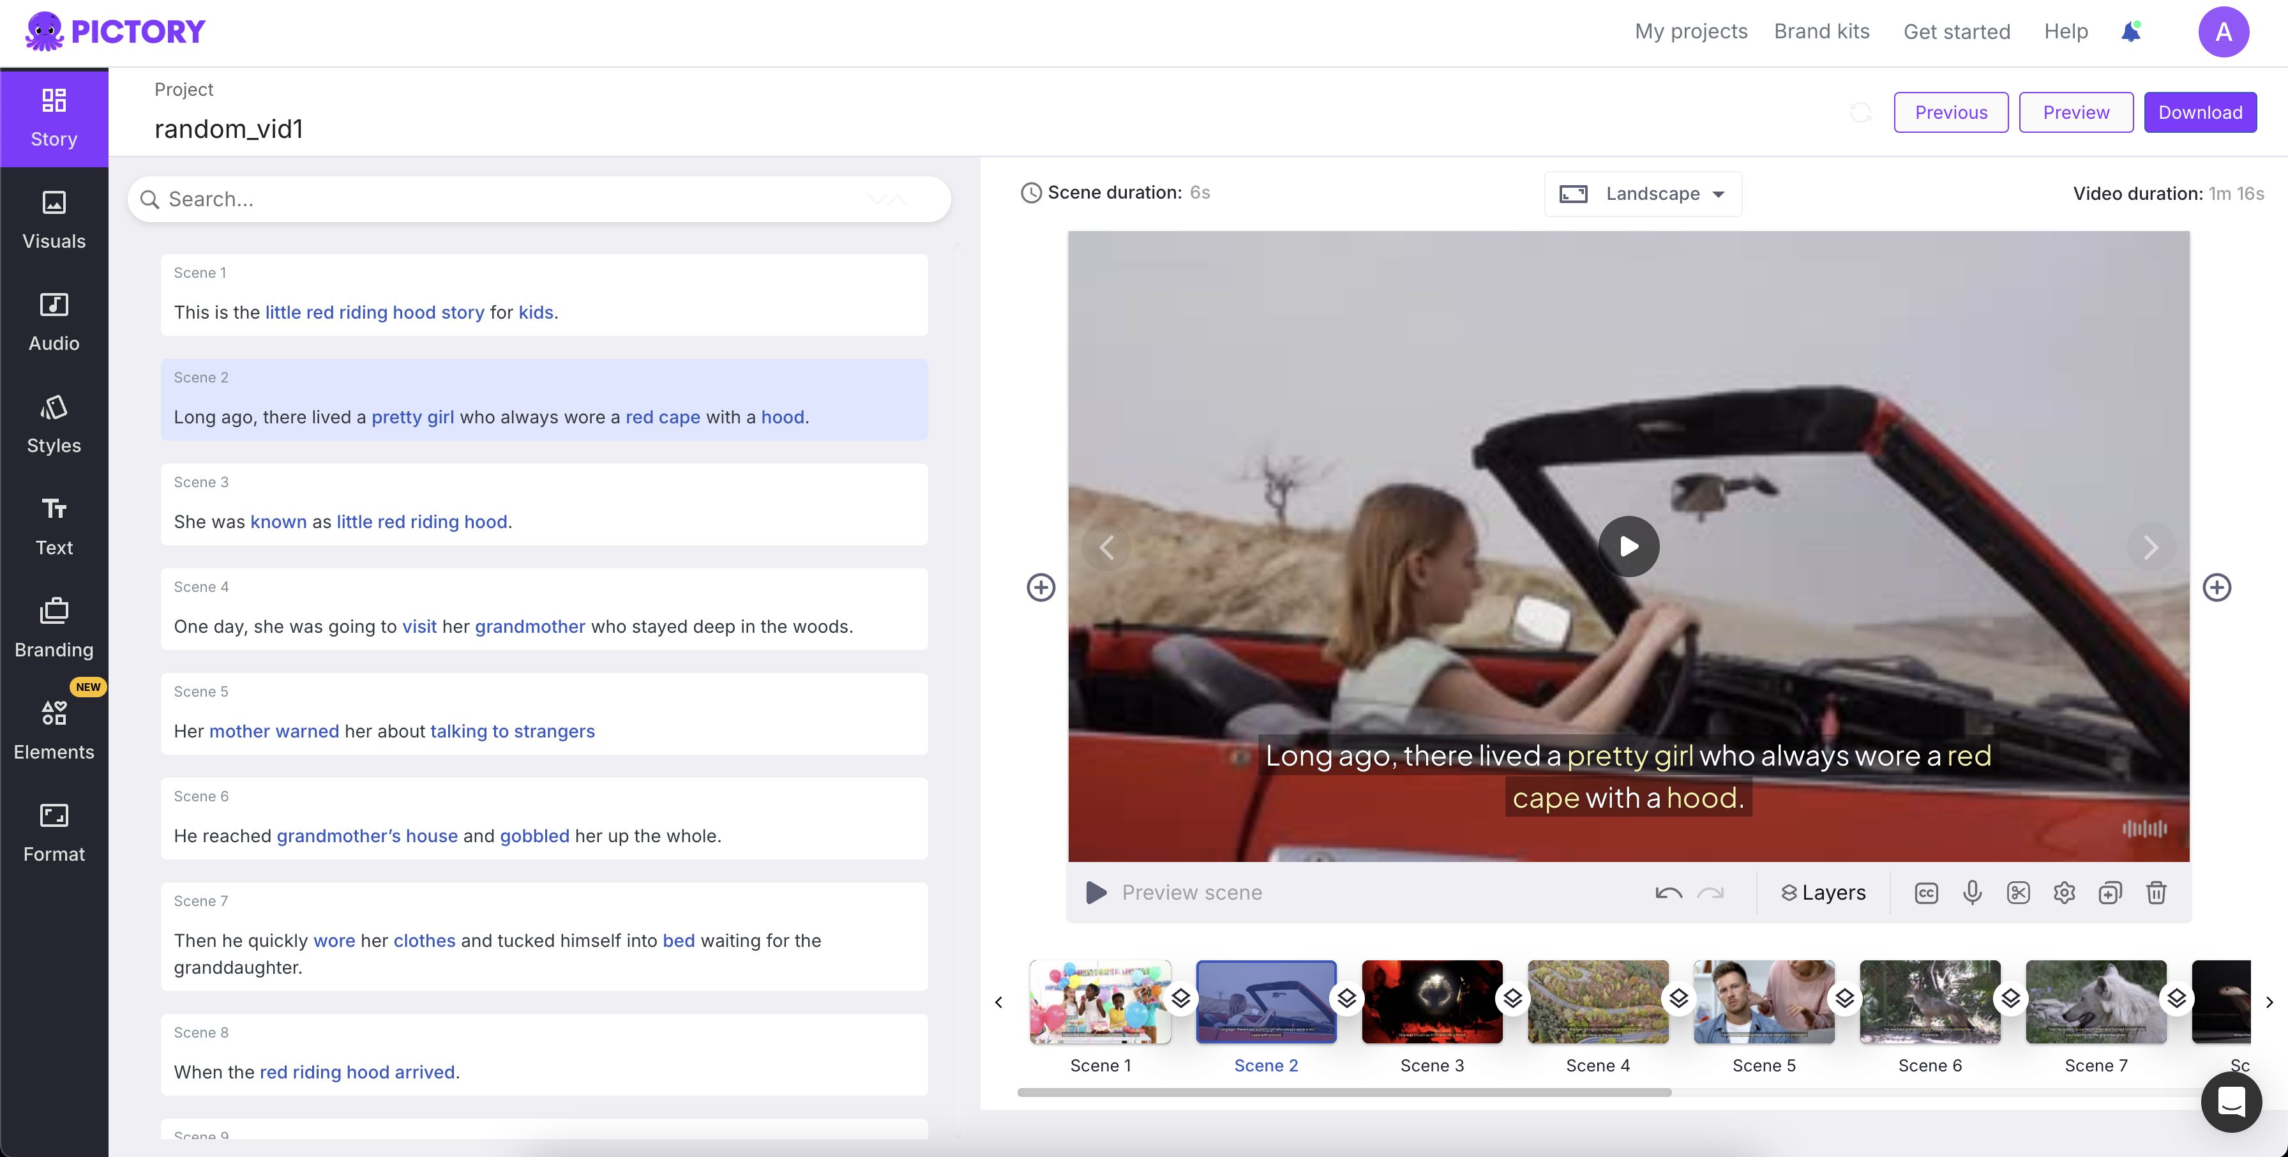
Task: Select the Scene 4 thumbnail
Action: pos(1599,1001)
